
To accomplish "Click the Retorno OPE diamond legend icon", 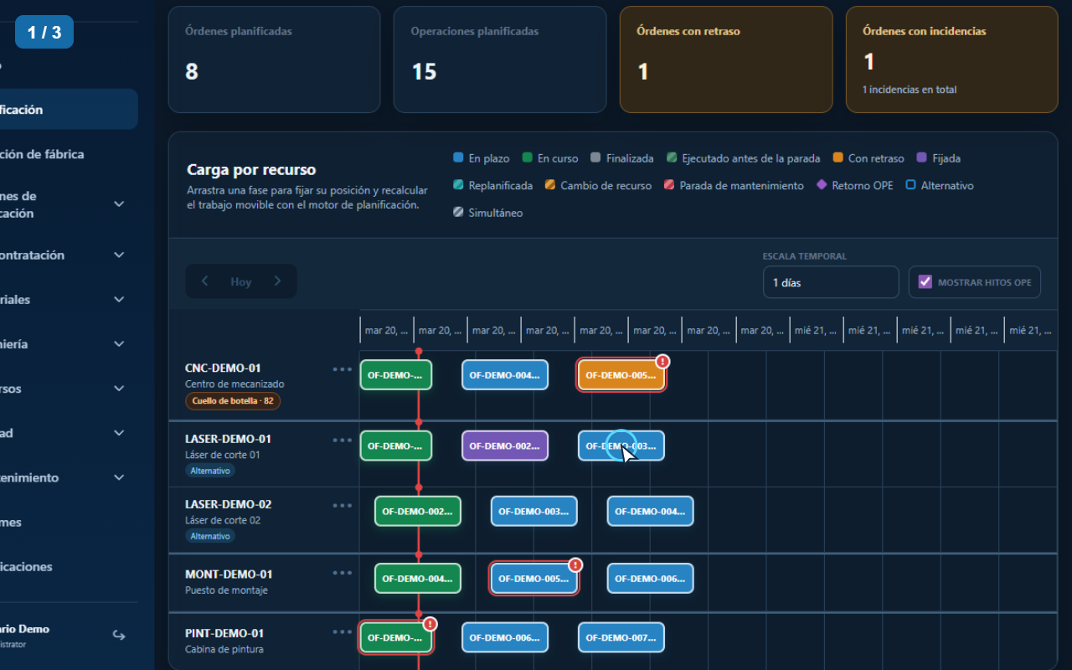I will [x=822, y=186].
